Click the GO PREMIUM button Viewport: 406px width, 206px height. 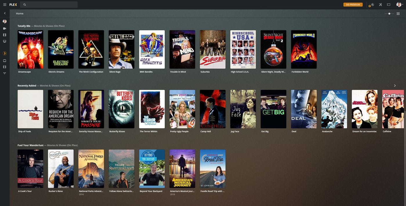(x=353, y=5)
